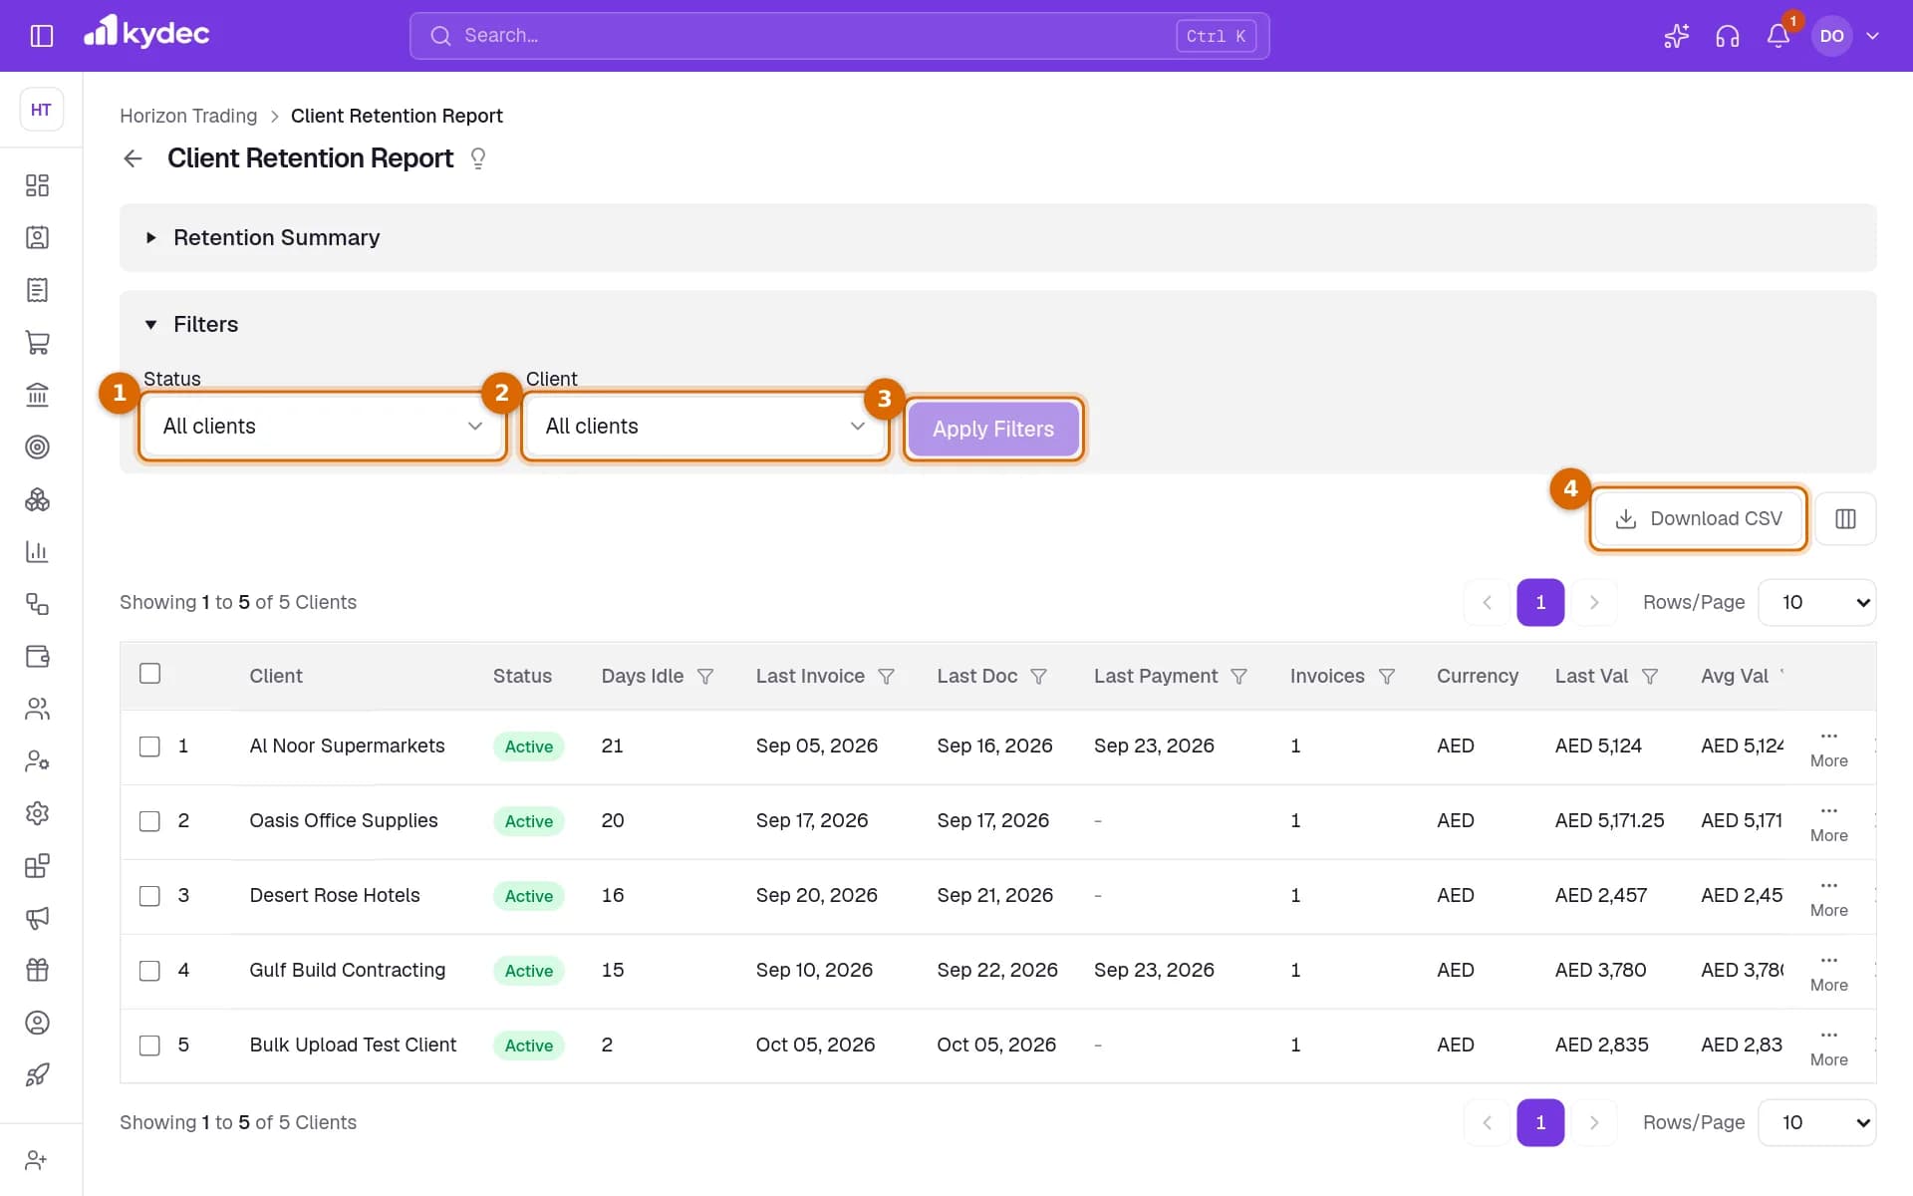Image resolution: width=1913 pixels, height=1196 pixels.
Task: Open the target goals sidebar icon
Action: (37, 448)
